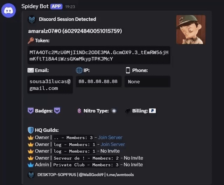Click the Token code block

click(99, 55)
